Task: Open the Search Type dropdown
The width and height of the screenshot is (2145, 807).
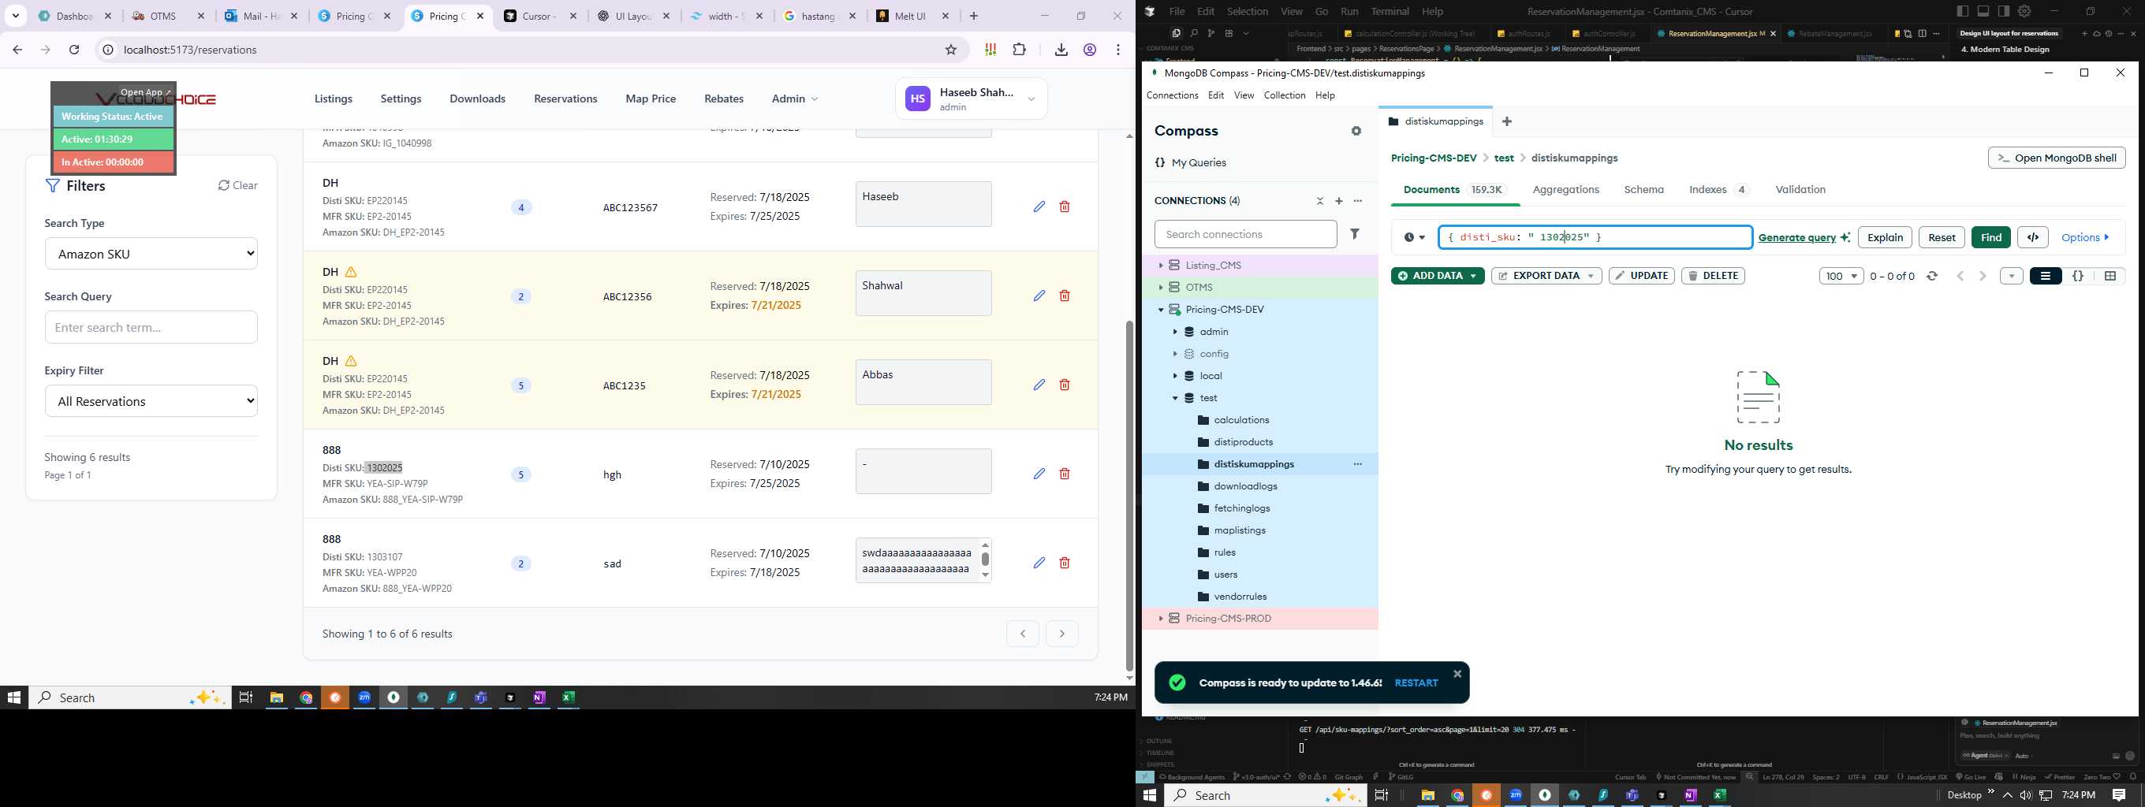Action: tap(151, 254)
